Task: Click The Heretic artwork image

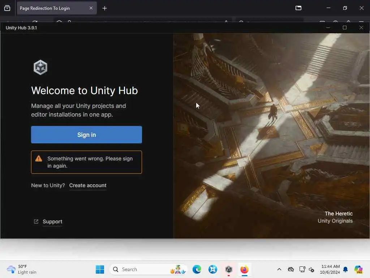Action: pyautogui.click(x=271, y=136)
